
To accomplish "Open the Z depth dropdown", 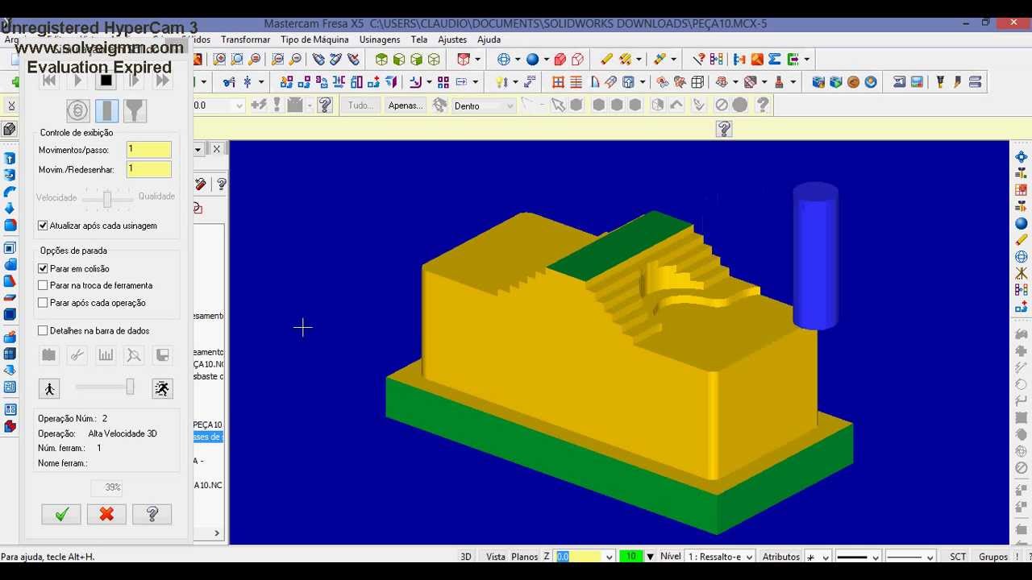I will tap(609, 557).
